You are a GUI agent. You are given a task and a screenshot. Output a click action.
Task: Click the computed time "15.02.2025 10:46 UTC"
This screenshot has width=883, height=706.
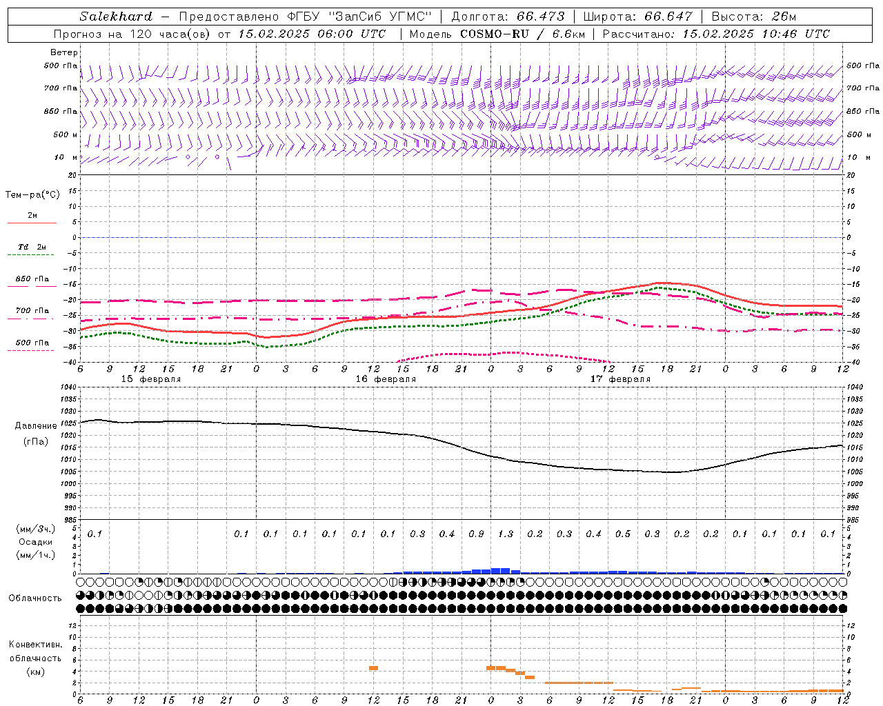pyautogui.click(x=756, y=34)
